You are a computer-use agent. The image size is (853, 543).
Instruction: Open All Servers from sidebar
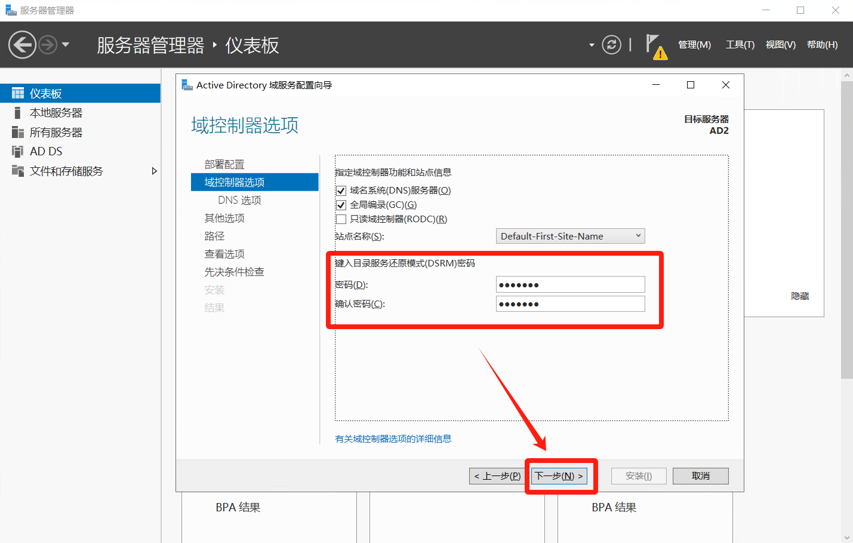coord(56,133)
